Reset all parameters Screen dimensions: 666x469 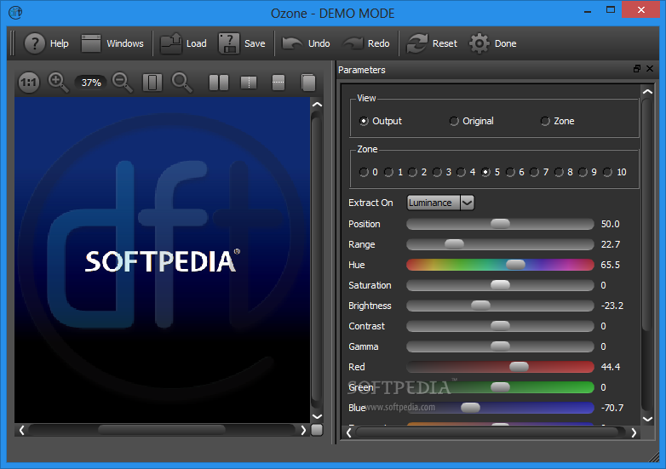tap(432, 43)
